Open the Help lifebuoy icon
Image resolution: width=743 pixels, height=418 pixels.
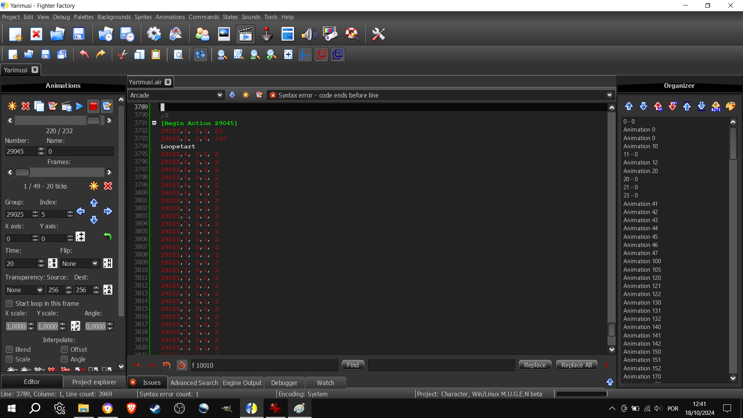(352, 34)
